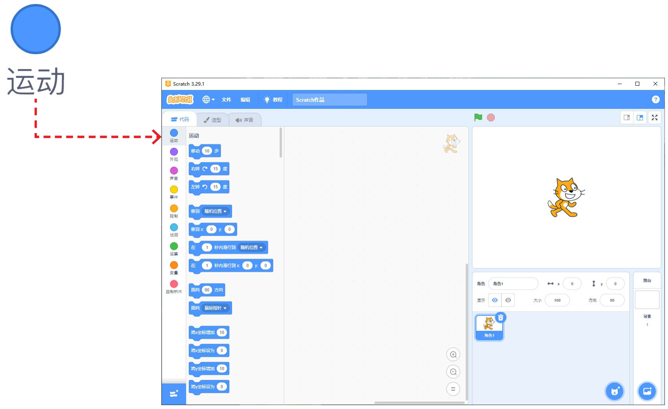Screen dimensions: 668x409
Task: Edit the Scratch作品 project title field
Action: pyautogui.click(x=329, y=100)
